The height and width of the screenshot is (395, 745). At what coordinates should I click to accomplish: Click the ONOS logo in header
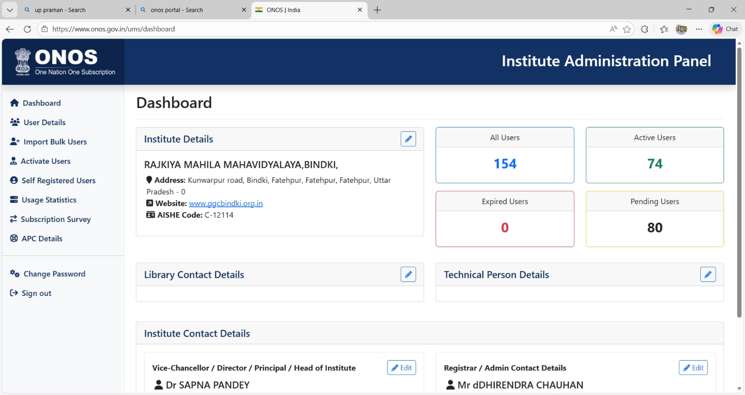[65, 62]
